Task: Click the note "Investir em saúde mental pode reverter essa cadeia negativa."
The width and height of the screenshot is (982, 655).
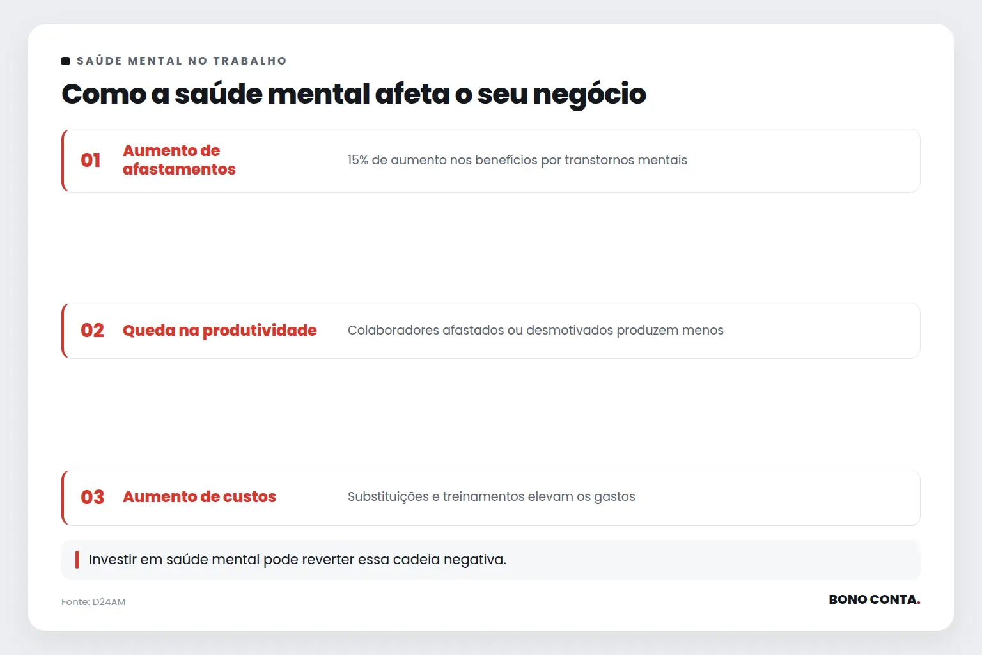Action: [297, 560]
